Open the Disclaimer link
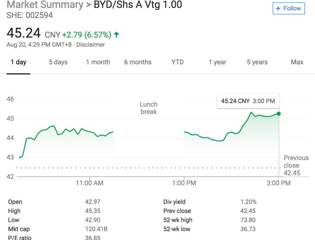315x240 pixels. [x=90, y=45]
